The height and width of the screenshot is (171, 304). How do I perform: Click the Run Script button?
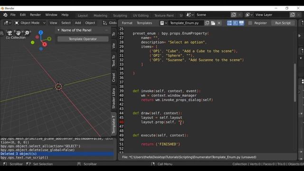(283, 23)
